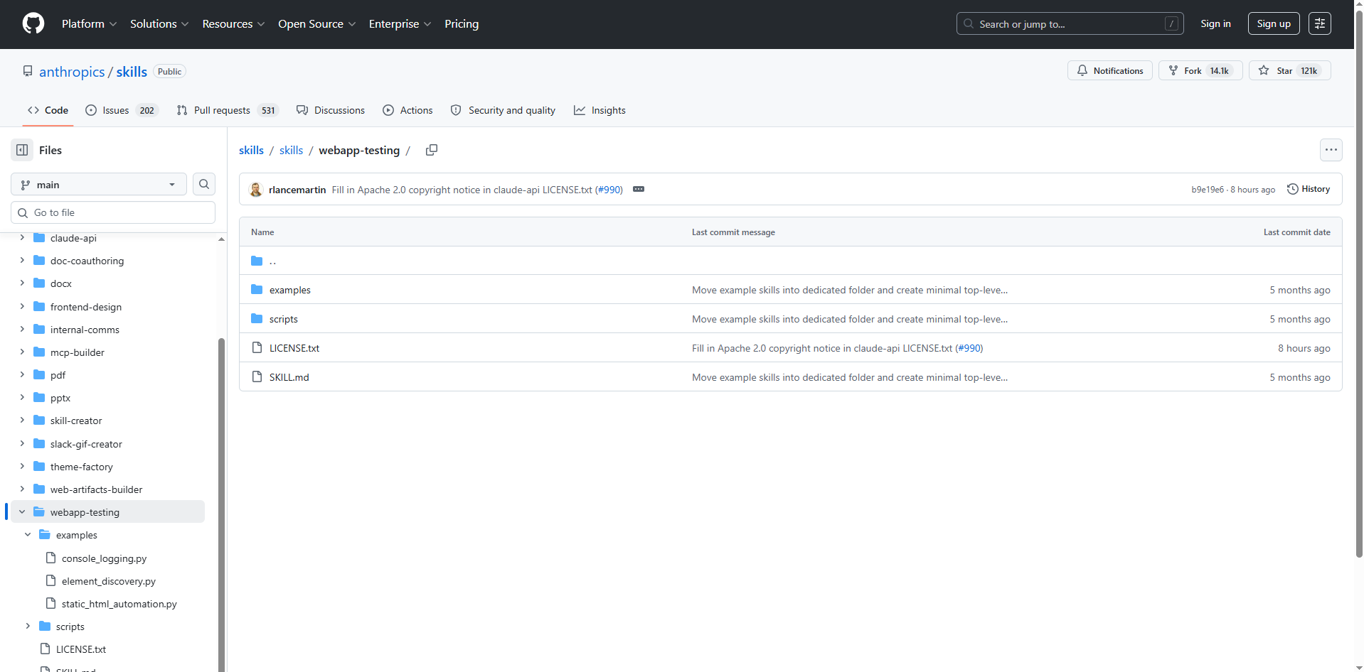Viewport: 1364px width, 672px height.
Task: Switch to the Code tab
Action: (48, 110)
